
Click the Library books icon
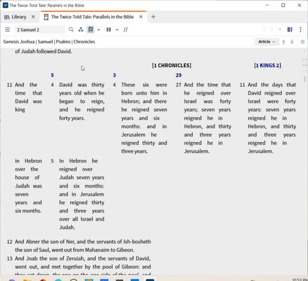pyautogui.click(x=7, y=17)
